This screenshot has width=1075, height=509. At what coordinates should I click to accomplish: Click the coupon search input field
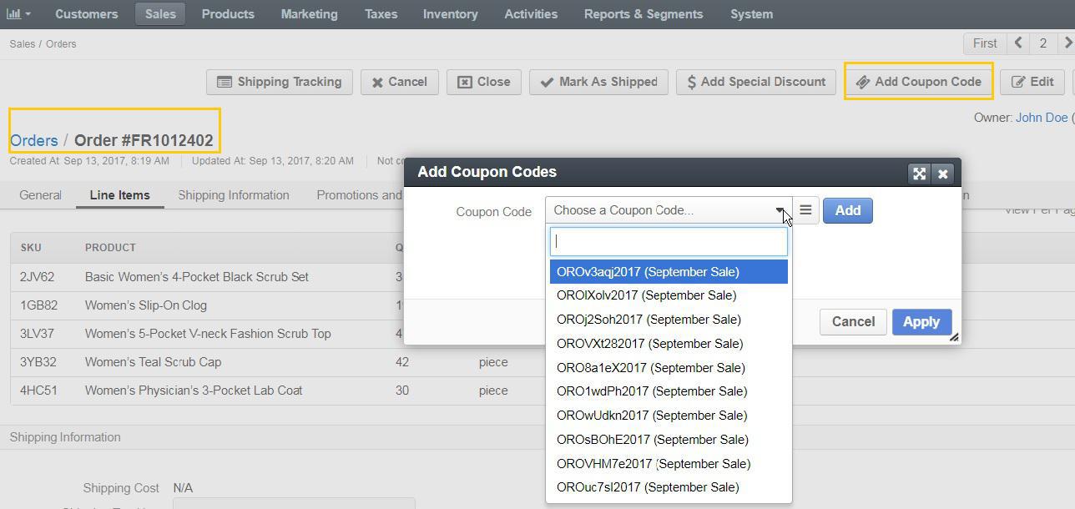coord(669,242)
